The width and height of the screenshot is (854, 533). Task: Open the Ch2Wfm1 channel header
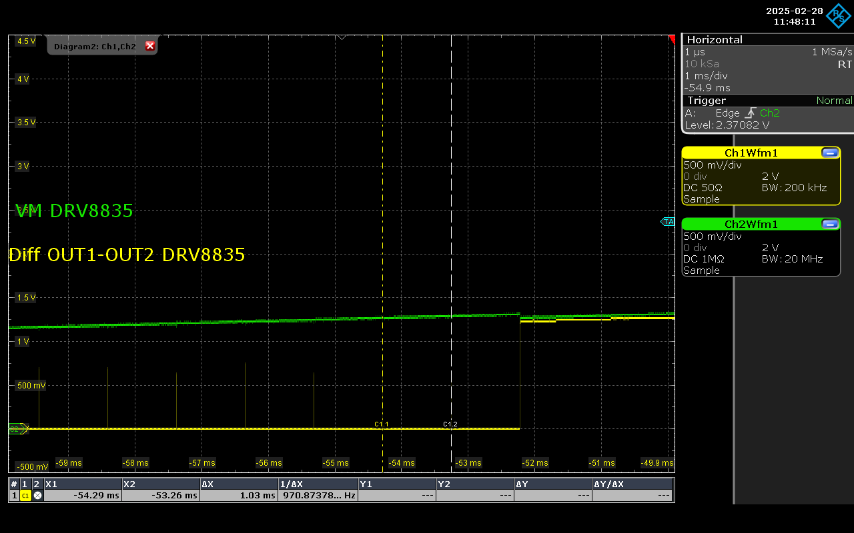[x=751, y=224]
